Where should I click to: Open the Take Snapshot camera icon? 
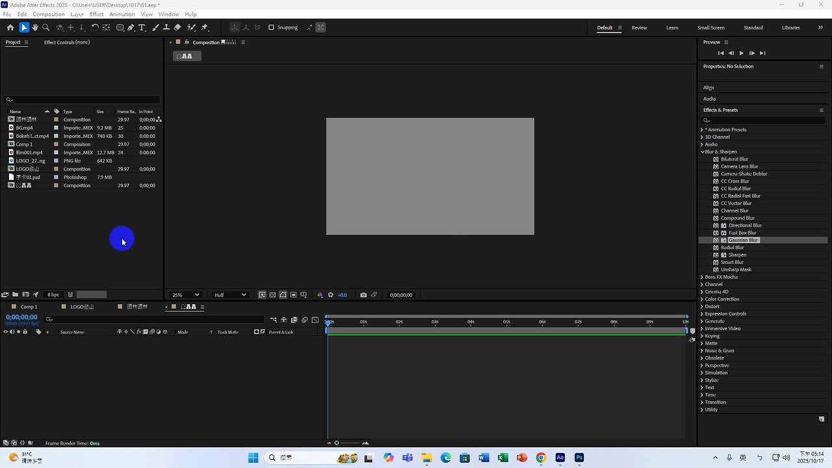(x=363, y=294)
